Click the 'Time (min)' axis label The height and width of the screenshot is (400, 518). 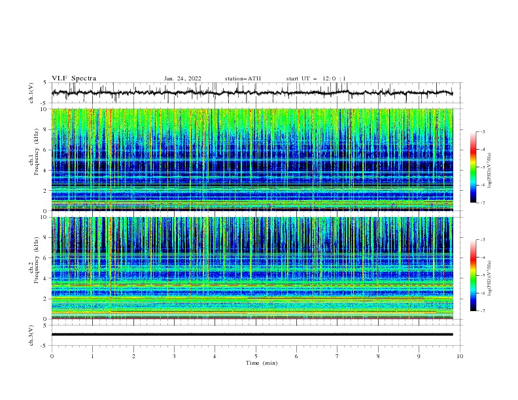coord(262,363)
